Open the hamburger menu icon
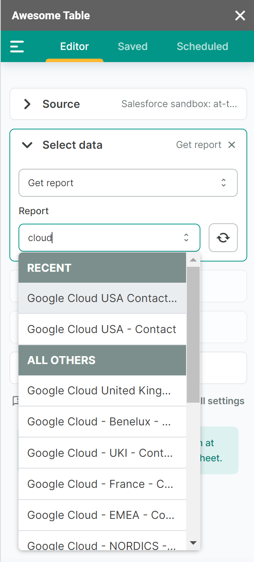 (x=17, y=47)
